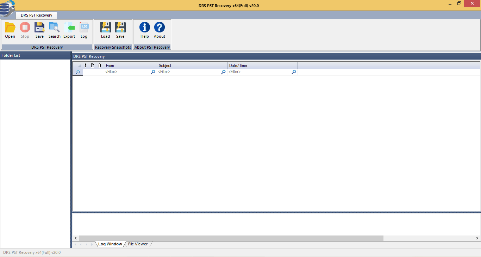
Task: Open the Help icon
Action: coord(145,30)
